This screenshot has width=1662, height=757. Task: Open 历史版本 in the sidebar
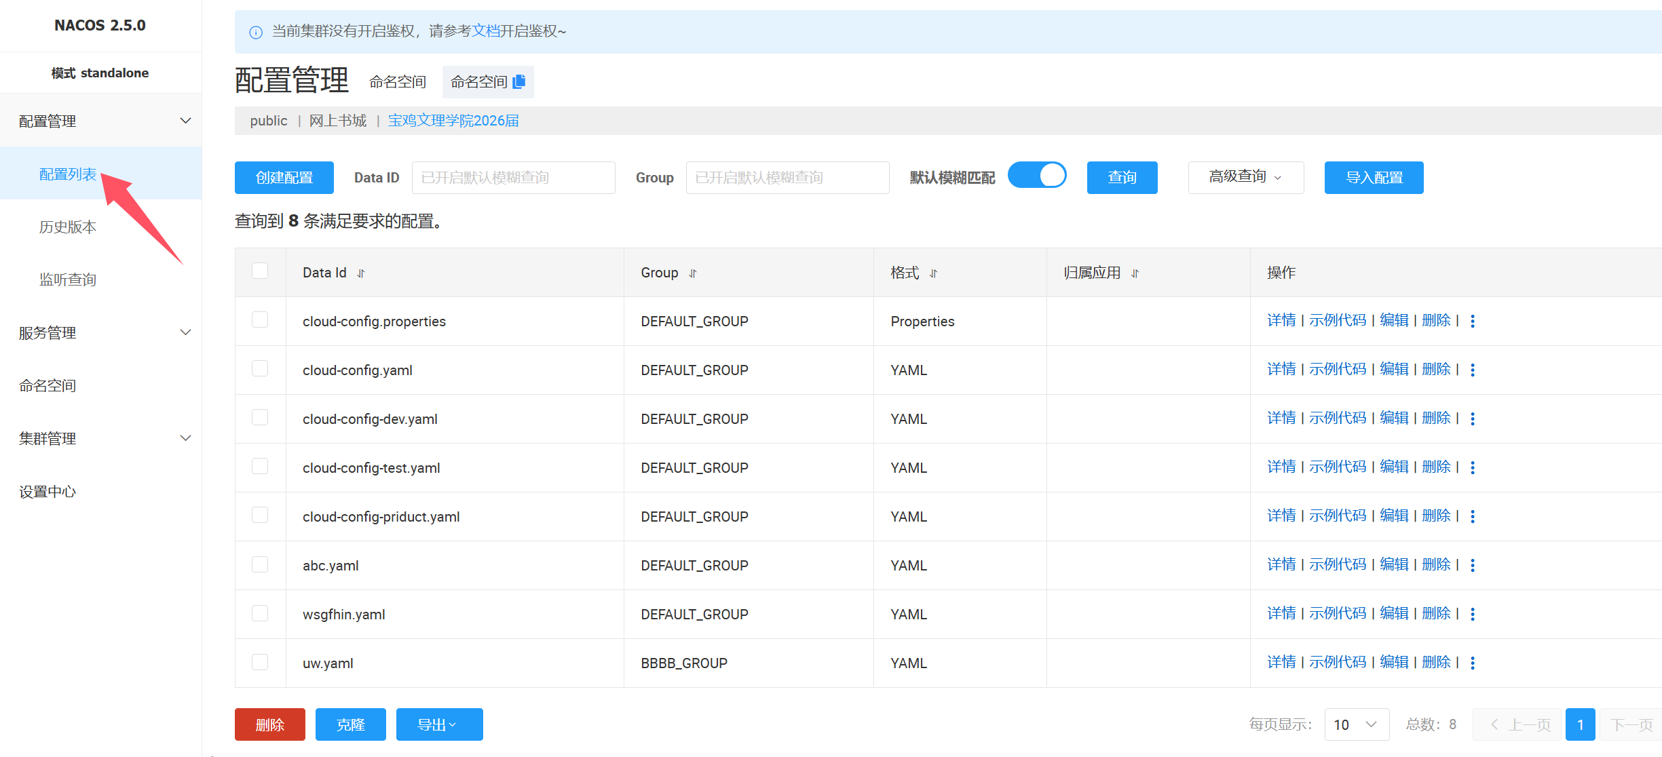[68, 227]
